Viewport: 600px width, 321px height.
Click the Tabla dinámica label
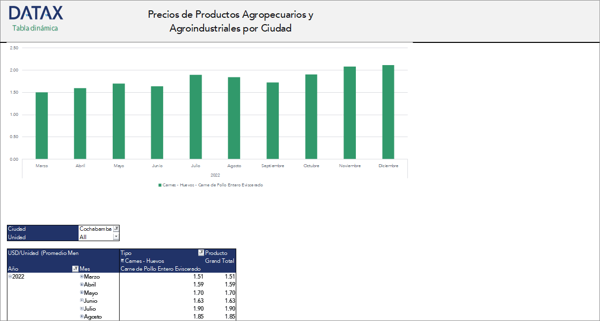coord(35,29)
